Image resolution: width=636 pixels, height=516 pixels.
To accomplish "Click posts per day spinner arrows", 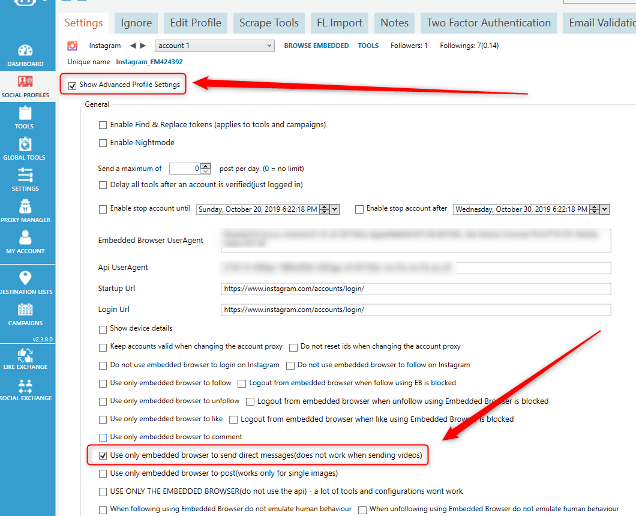I will click(206, 169).
